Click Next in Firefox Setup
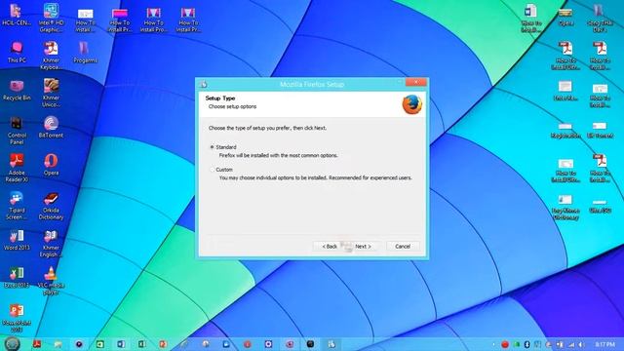Image resolution: width=624 pixels, height=351 pixels. click(364, 247)
